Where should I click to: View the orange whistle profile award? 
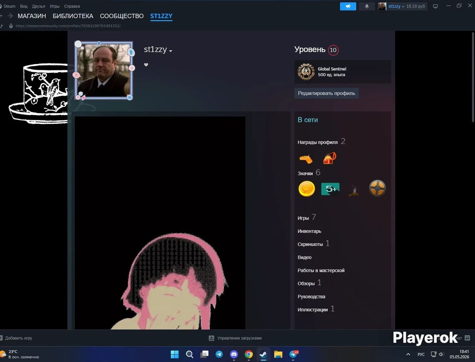(x=306, y=159)
